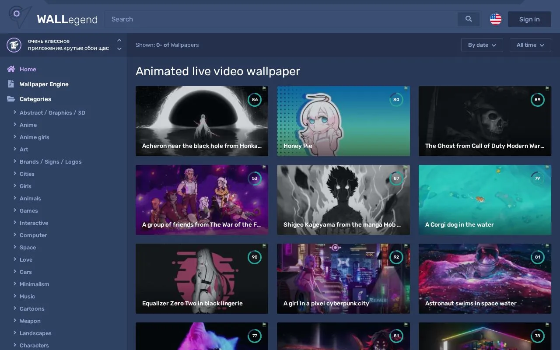Image resolution: width=560 pixels, height=350 pixels.
Task: Click the Wallpaper Engine file icon
Action: click(11, 84)
